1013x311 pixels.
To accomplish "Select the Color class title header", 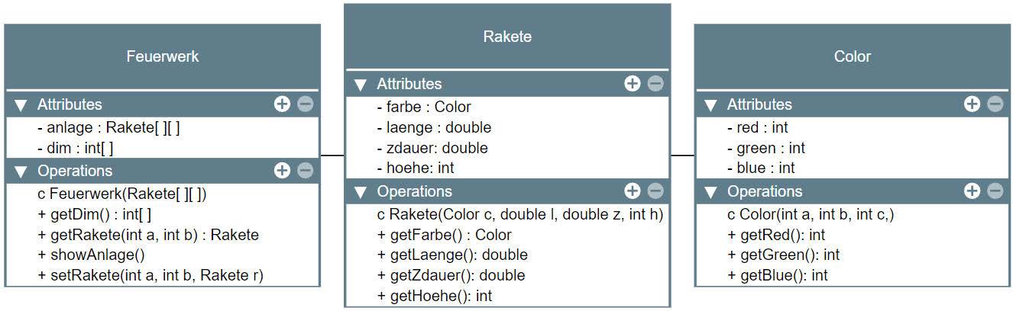I will point(852,56).
